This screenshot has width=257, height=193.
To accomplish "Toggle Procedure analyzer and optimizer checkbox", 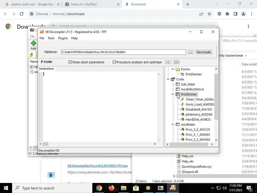I will click(114, 62).
